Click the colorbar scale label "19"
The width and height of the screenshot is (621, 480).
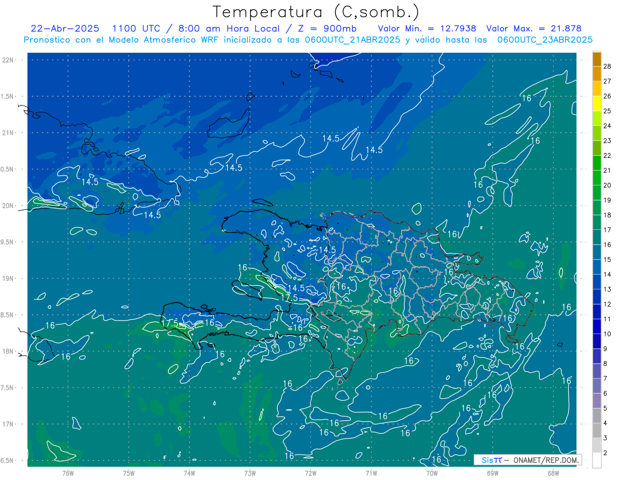(607, 200)
